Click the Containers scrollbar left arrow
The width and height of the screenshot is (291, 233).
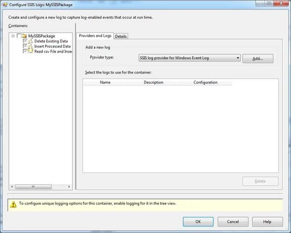click(x=12, y=187)
